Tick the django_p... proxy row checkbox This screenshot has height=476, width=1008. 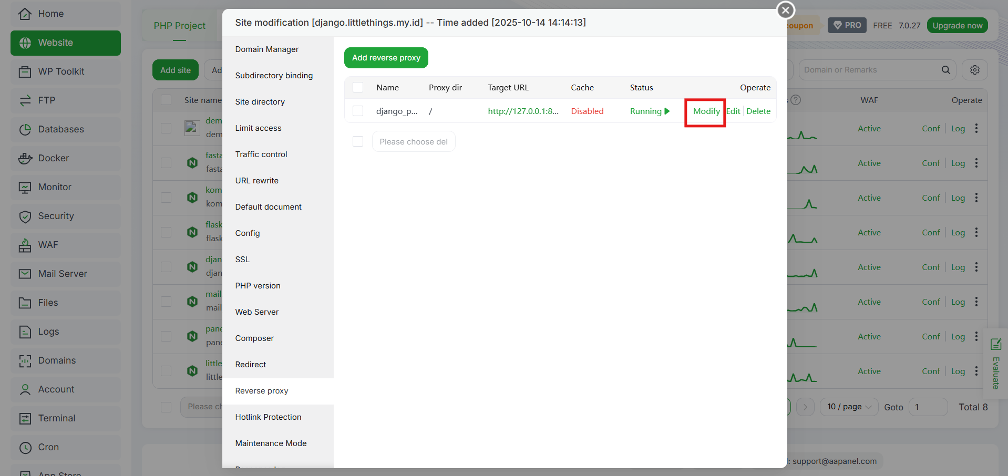click(x=358, y=111)
